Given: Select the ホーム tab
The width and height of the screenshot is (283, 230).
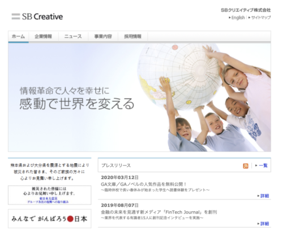Looking at the screenshot, I should 18,37.
